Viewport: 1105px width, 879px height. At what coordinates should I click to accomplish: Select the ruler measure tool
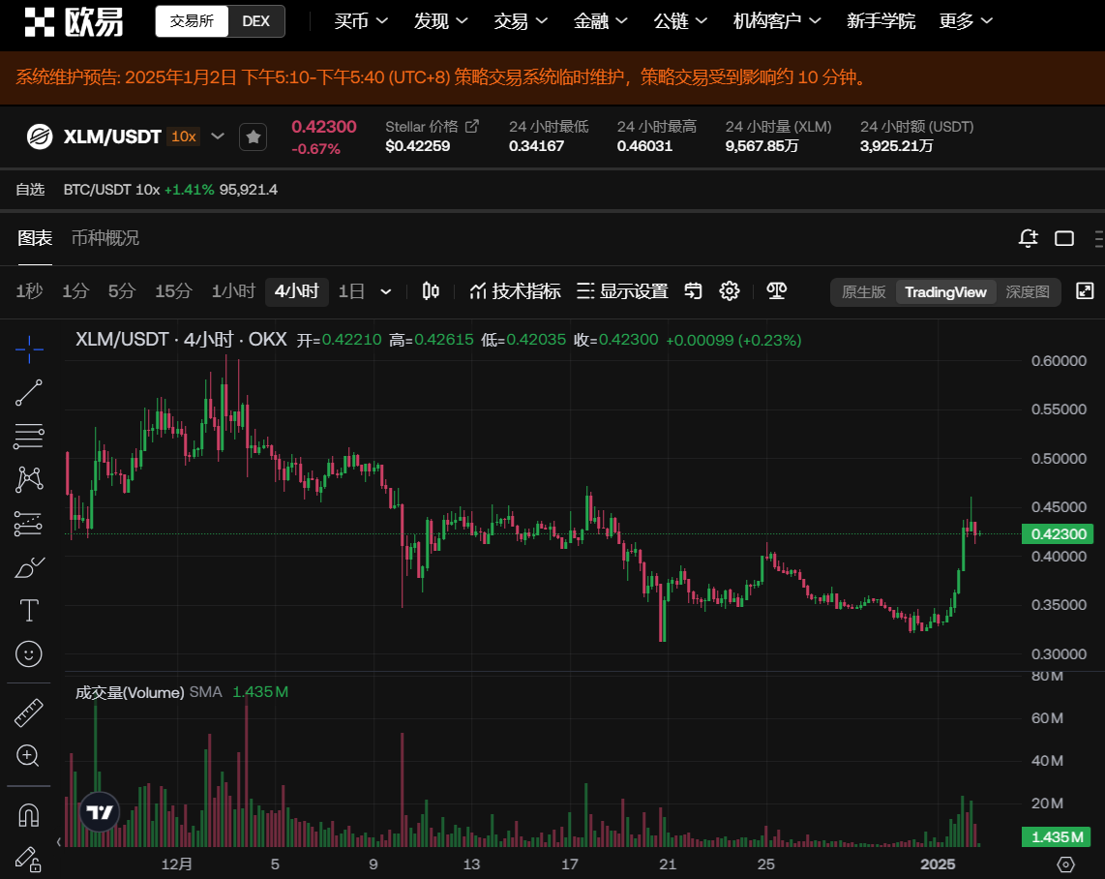(29, 713)
